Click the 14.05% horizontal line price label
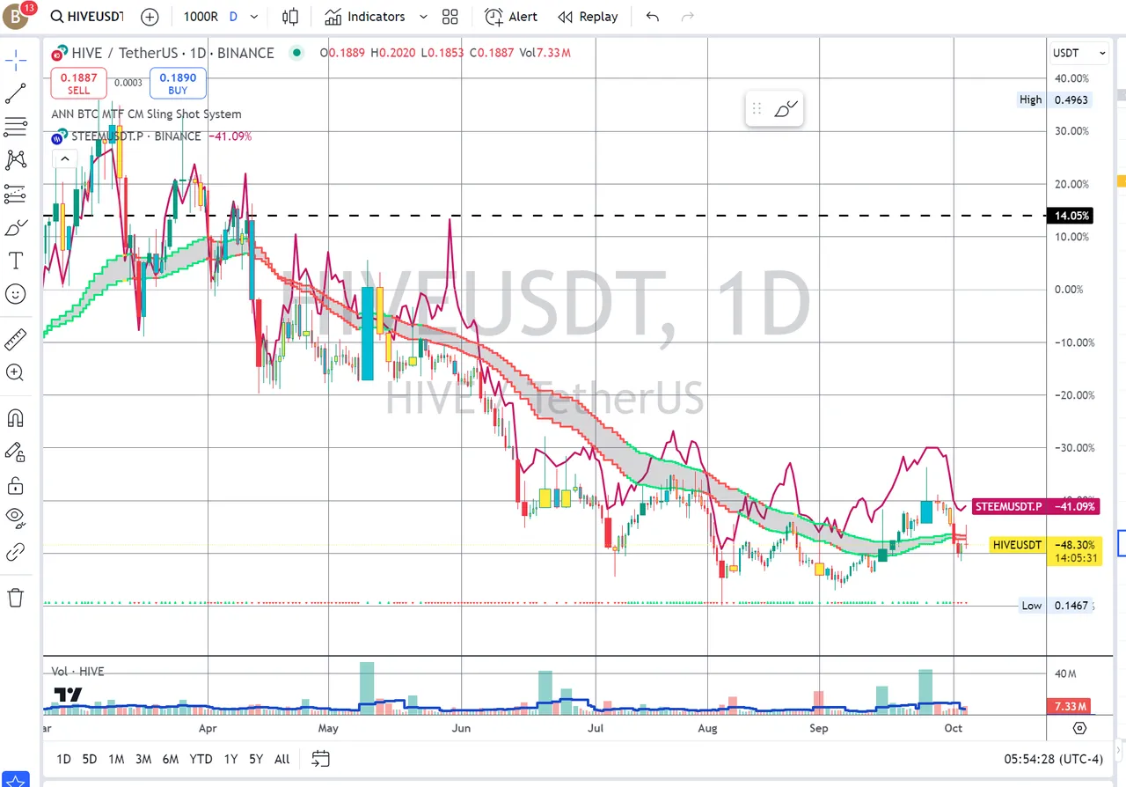The width and height of the screenshot is (1126, 787). pos(1069,216)
